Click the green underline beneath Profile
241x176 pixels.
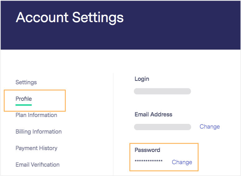pyautogui.click(x=24, y=105)
